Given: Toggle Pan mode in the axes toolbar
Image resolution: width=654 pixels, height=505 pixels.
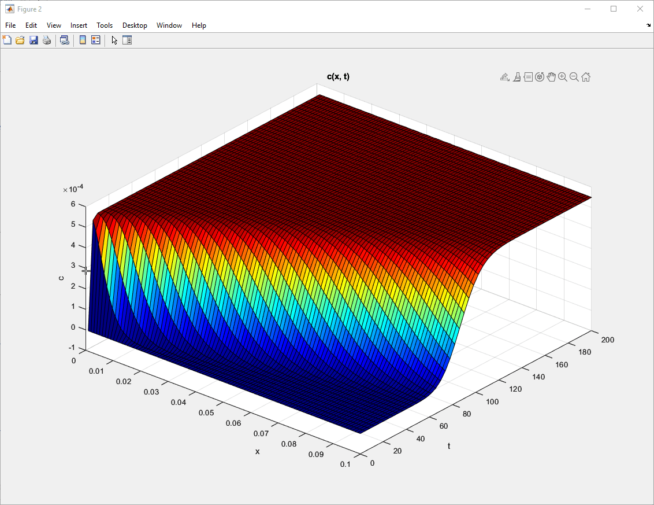Looking at the screenshot, I should click(x=551, y=76).
